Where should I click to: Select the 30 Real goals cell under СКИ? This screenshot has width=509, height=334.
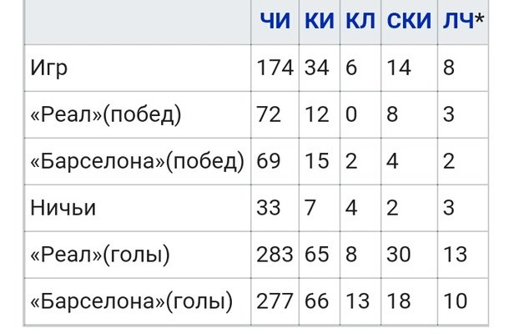point(399,255)
